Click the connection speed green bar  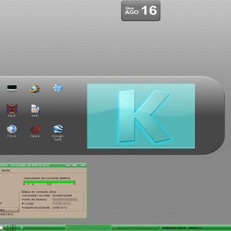[x=49, y=182]
